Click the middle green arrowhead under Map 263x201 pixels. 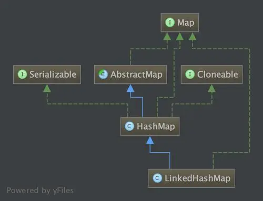180,36
